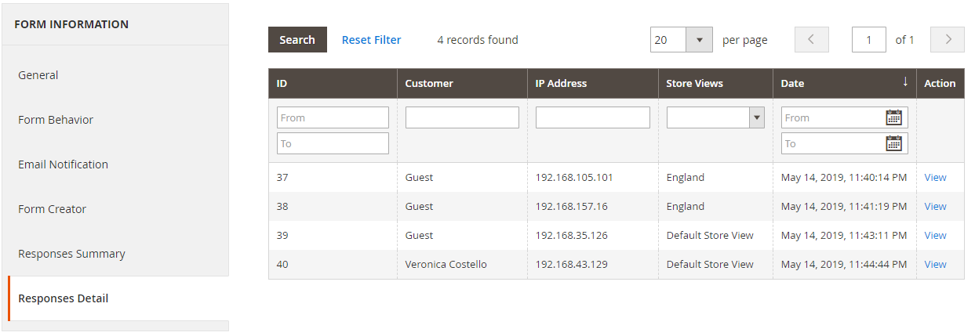The width and height of the screenshot is (975, 336).
Task: Expand the per page count dropdown
Action: 698,40
